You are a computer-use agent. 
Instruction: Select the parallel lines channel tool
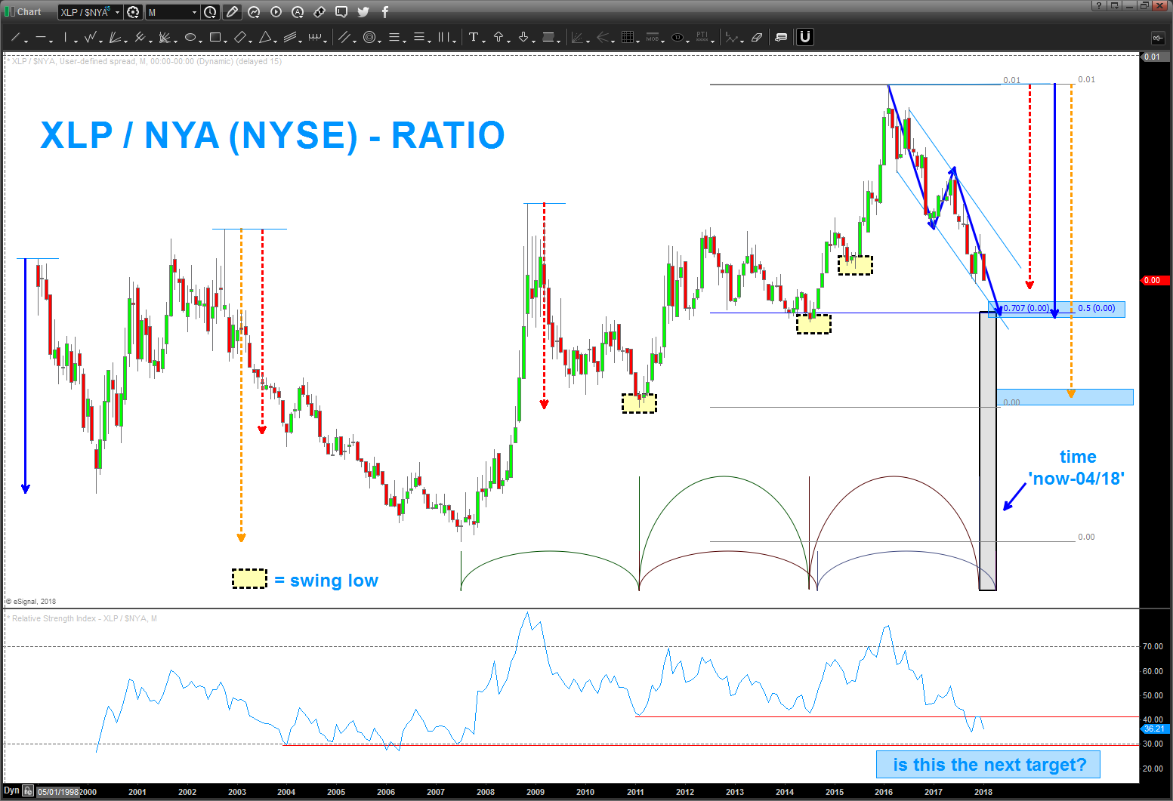(344, 37)
